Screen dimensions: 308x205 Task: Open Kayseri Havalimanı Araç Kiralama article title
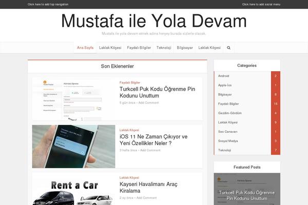(148, 188)
